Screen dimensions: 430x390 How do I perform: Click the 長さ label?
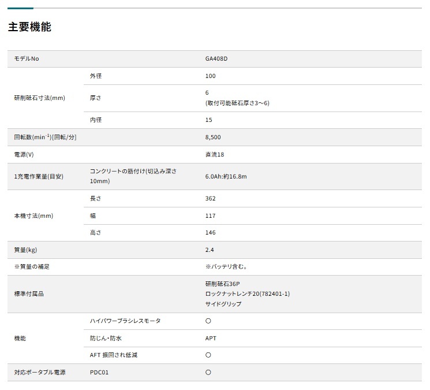96,198
